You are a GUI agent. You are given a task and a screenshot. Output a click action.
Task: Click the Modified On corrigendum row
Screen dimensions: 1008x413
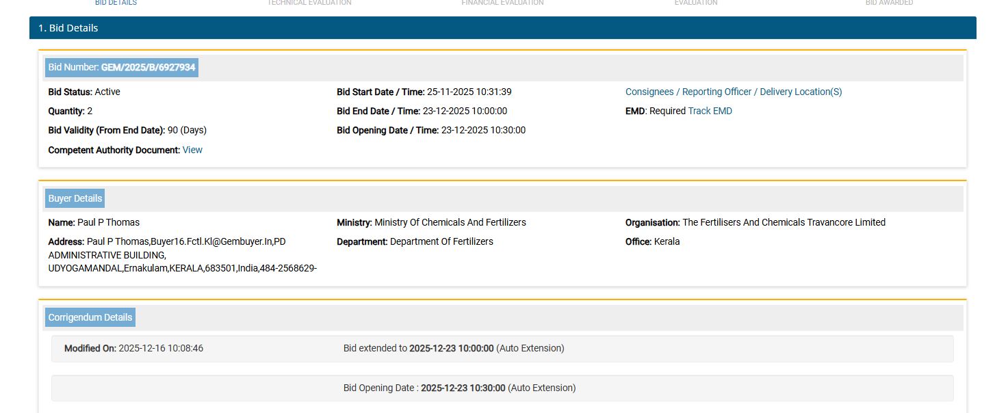pyautogui.click(x=502, y=349)
